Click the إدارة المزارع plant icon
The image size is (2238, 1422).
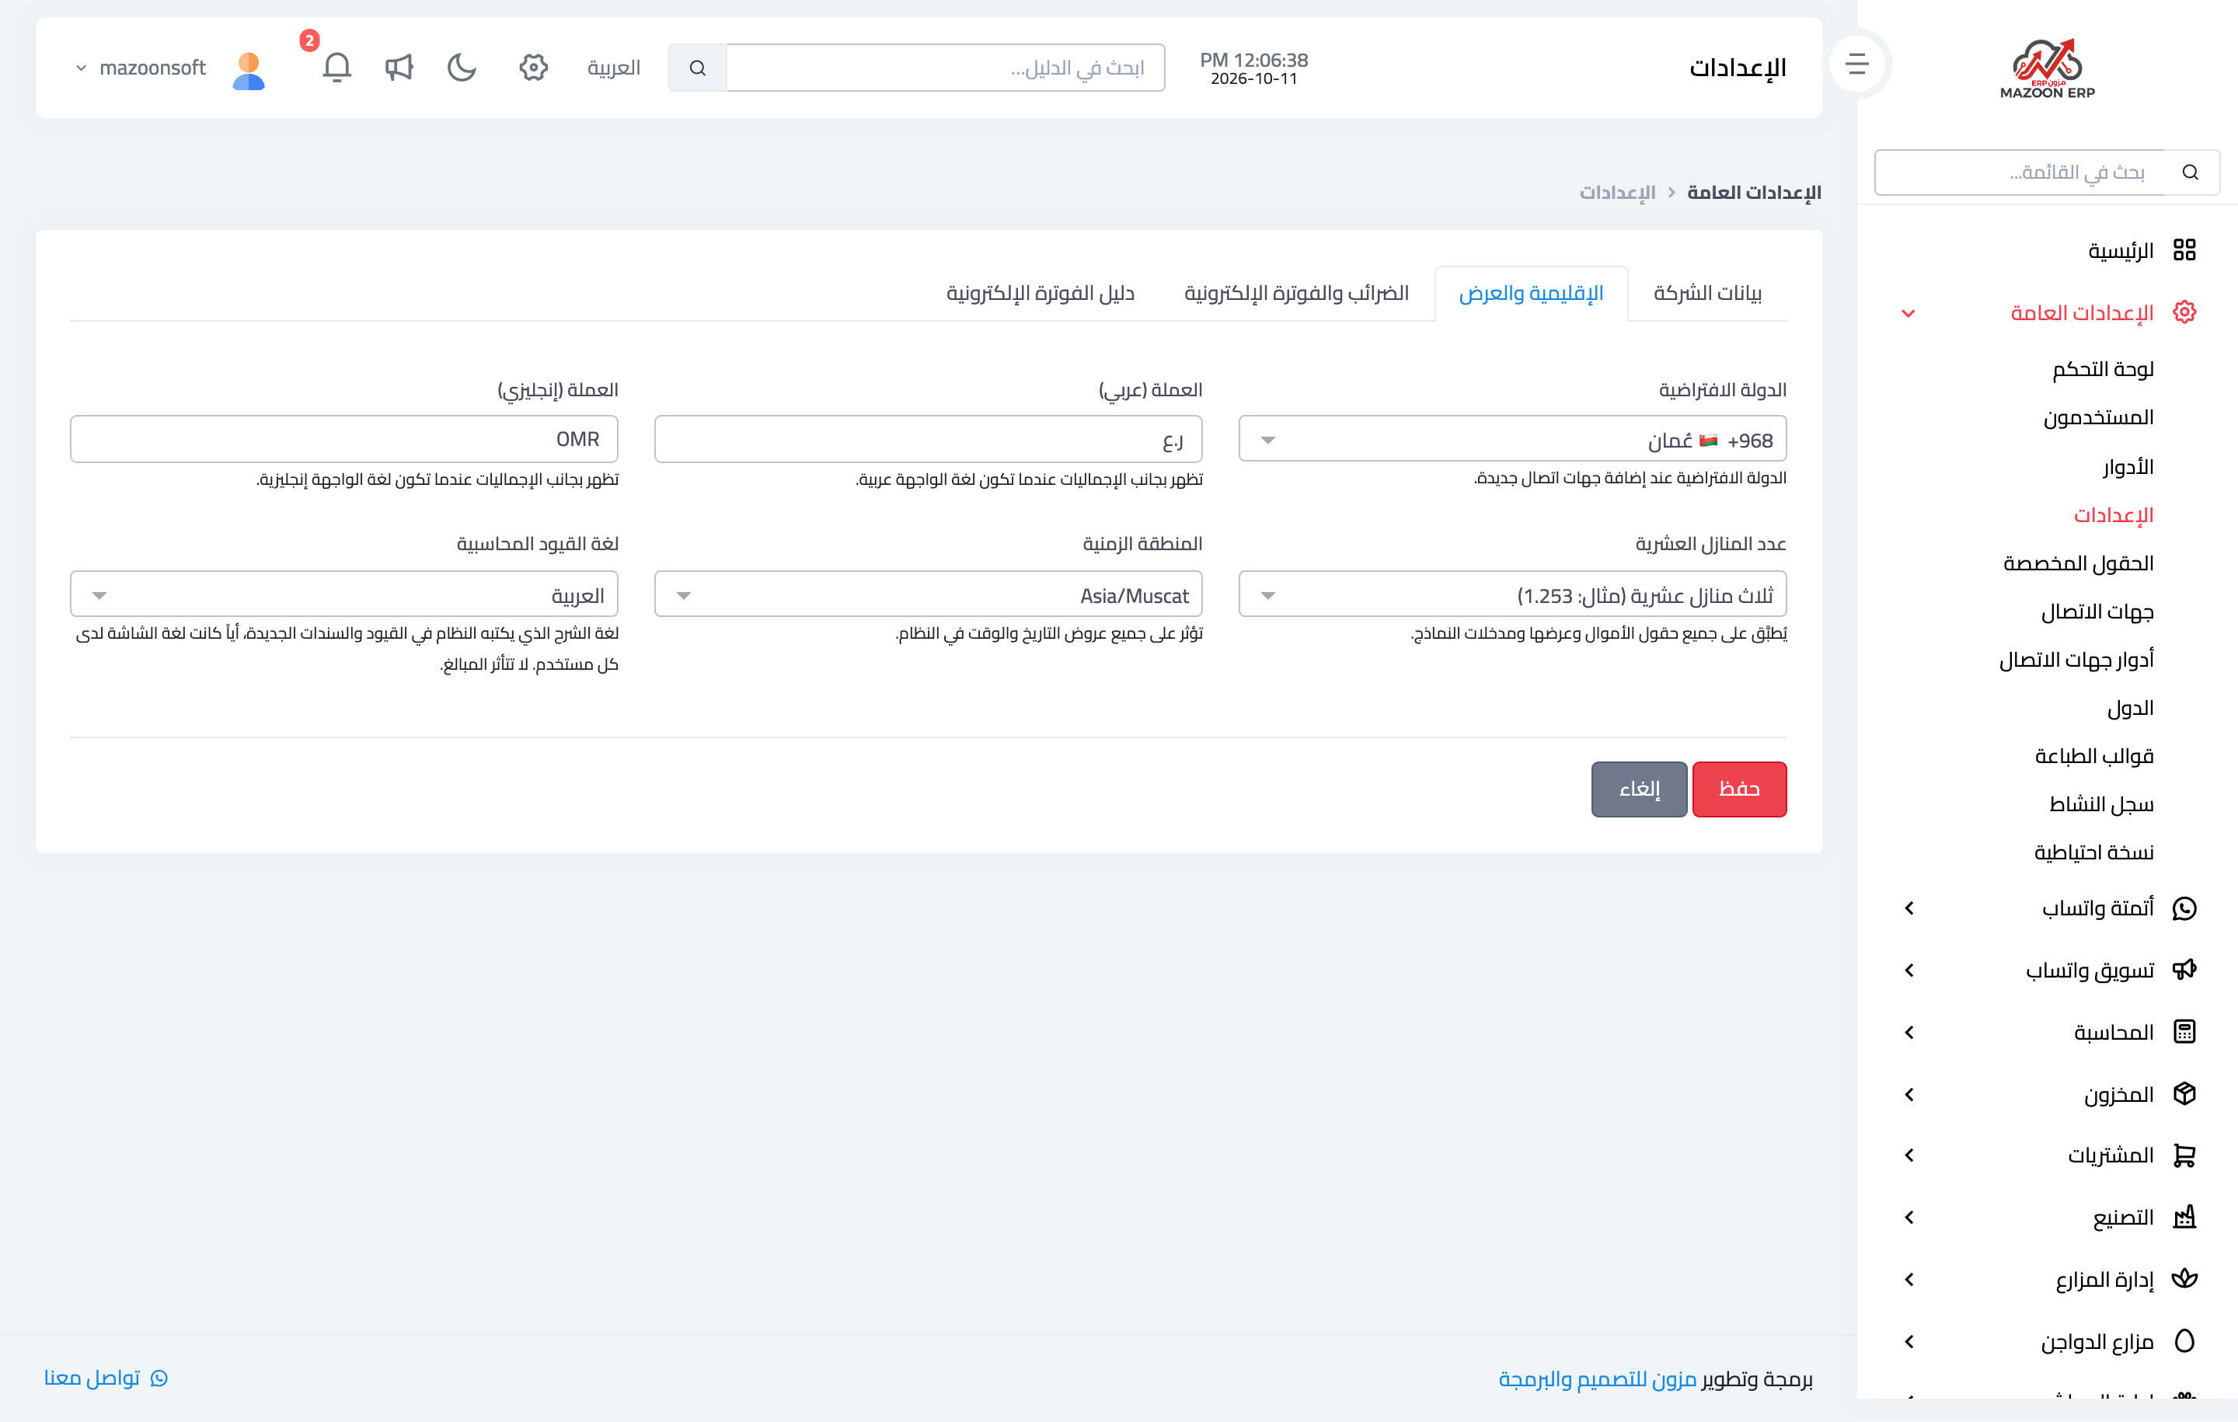pos(2184,1279)
